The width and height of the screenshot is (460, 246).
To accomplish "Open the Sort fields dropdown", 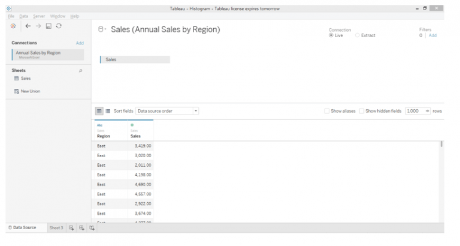I will coord(167,111).
